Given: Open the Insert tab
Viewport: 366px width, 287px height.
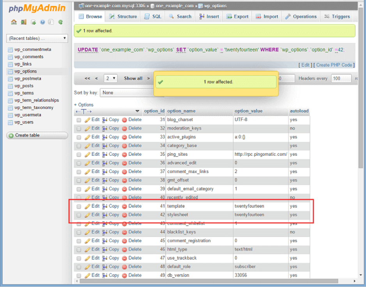Looking at the screenshot, I should coord(209,17).
